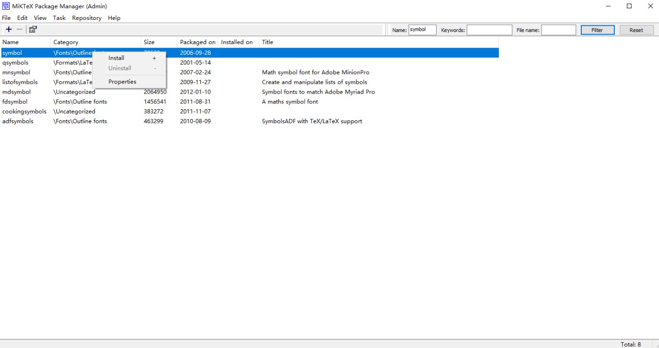Click mdsymbol's '\Uncategorized' category cell
Image resolution: width=659 pixels, height=348 pixels.
74,92
